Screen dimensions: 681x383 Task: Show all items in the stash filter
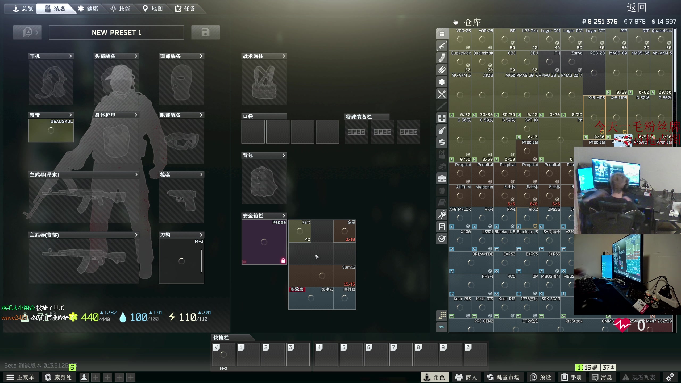click(x=442, y=34)
